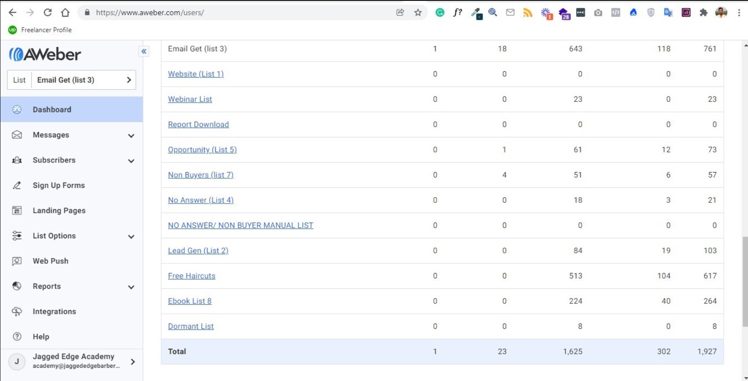This screenshot has width=748, height=381.
Task: Click the Web Push icon
Action: 17,261
